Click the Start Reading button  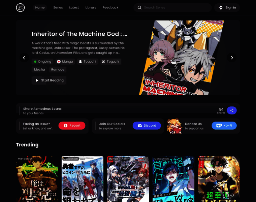click(x=49, y=80)
